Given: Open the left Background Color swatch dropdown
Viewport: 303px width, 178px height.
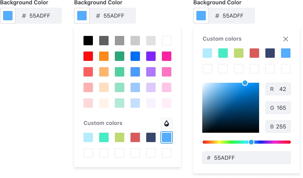Looking at the screenshot, I should tap(8, 16).
